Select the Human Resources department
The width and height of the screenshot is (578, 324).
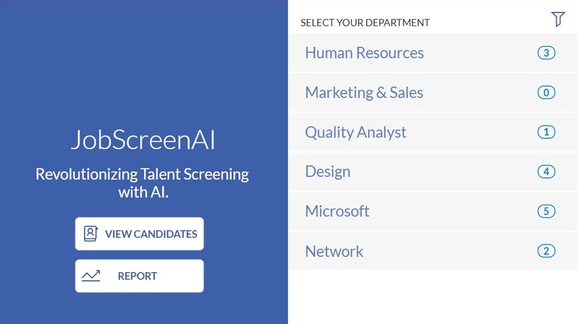point(364,53)
